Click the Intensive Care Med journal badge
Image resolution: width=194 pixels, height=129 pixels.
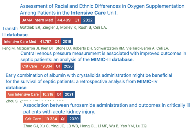tap(20, 41)
